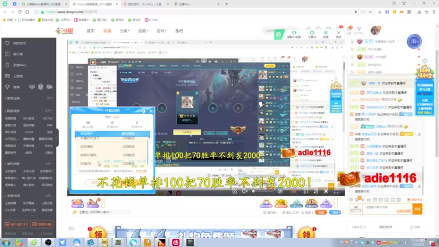
Task: Reload the page with refresh icon
Action: click(x=20, y=12)
